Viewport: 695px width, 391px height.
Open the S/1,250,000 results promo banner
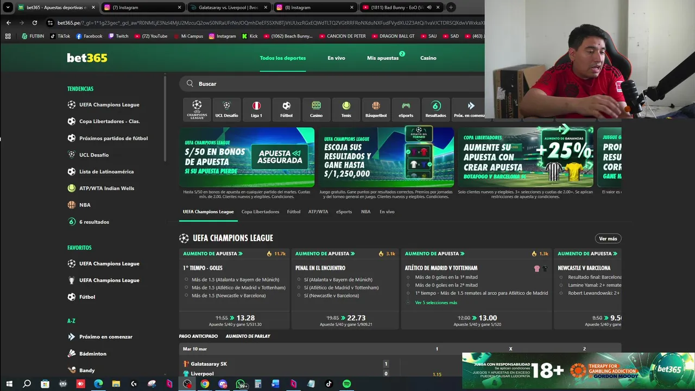386,157
